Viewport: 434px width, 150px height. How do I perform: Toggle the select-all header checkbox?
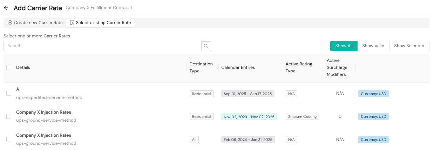point(9,67)
